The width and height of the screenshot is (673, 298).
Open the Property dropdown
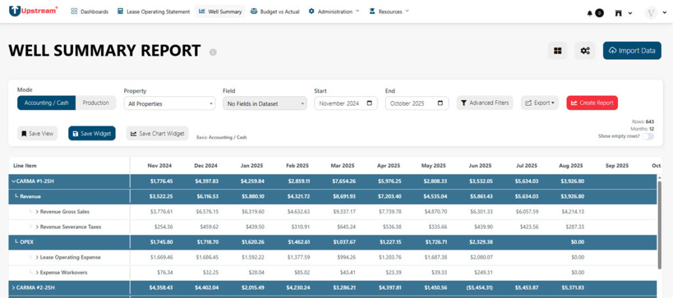click(x=170, y=103)
